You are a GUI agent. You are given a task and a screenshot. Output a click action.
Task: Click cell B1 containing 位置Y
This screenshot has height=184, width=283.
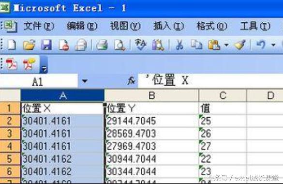(151, 108)
